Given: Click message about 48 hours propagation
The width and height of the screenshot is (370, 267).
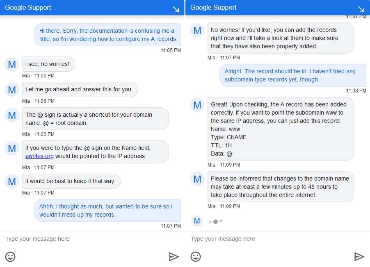Looking at the screenshot, I should [x=281, y=187].
